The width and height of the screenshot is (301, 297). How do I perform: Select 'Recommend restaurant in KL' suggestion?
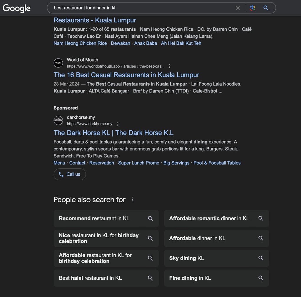click(x=94, y=218)
